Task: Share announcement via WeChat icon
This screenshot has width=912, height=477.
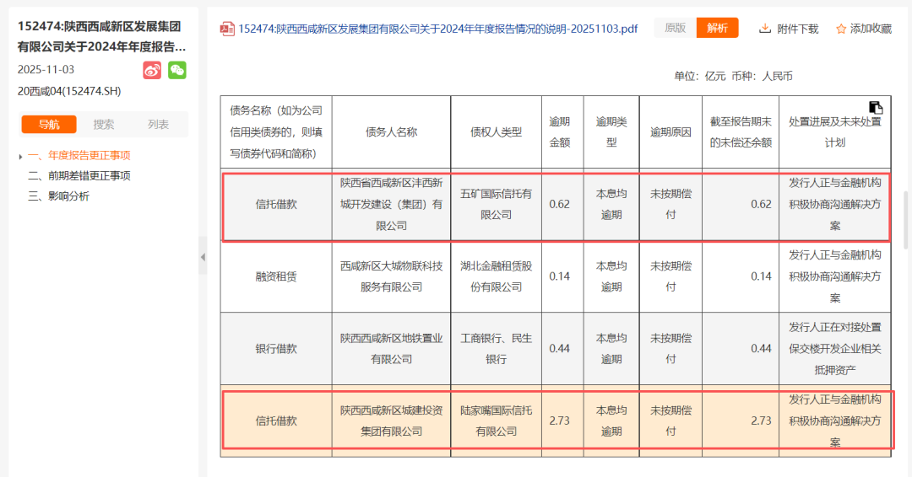Action: [x=177, y=70]
